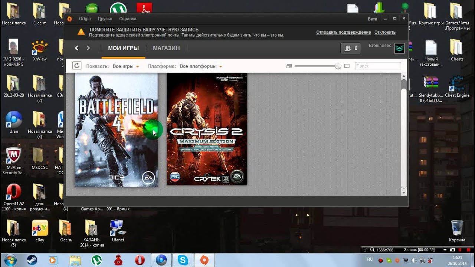Open the Uran browser taskbar icon
The height and width of the screenshot is (267, 475).
click(161, 260)
